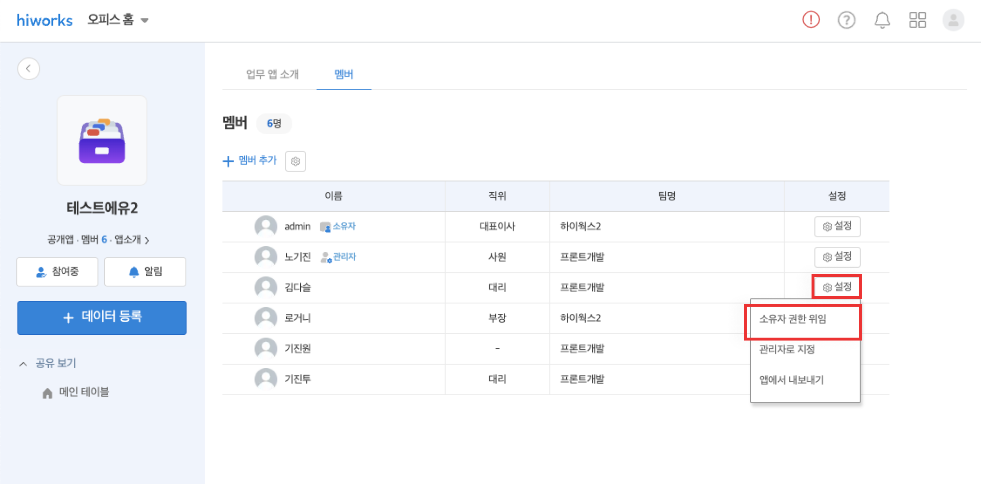Open 설정 dropdown for admin
Screen dimensions: 981x484
(x=837, y=226)
